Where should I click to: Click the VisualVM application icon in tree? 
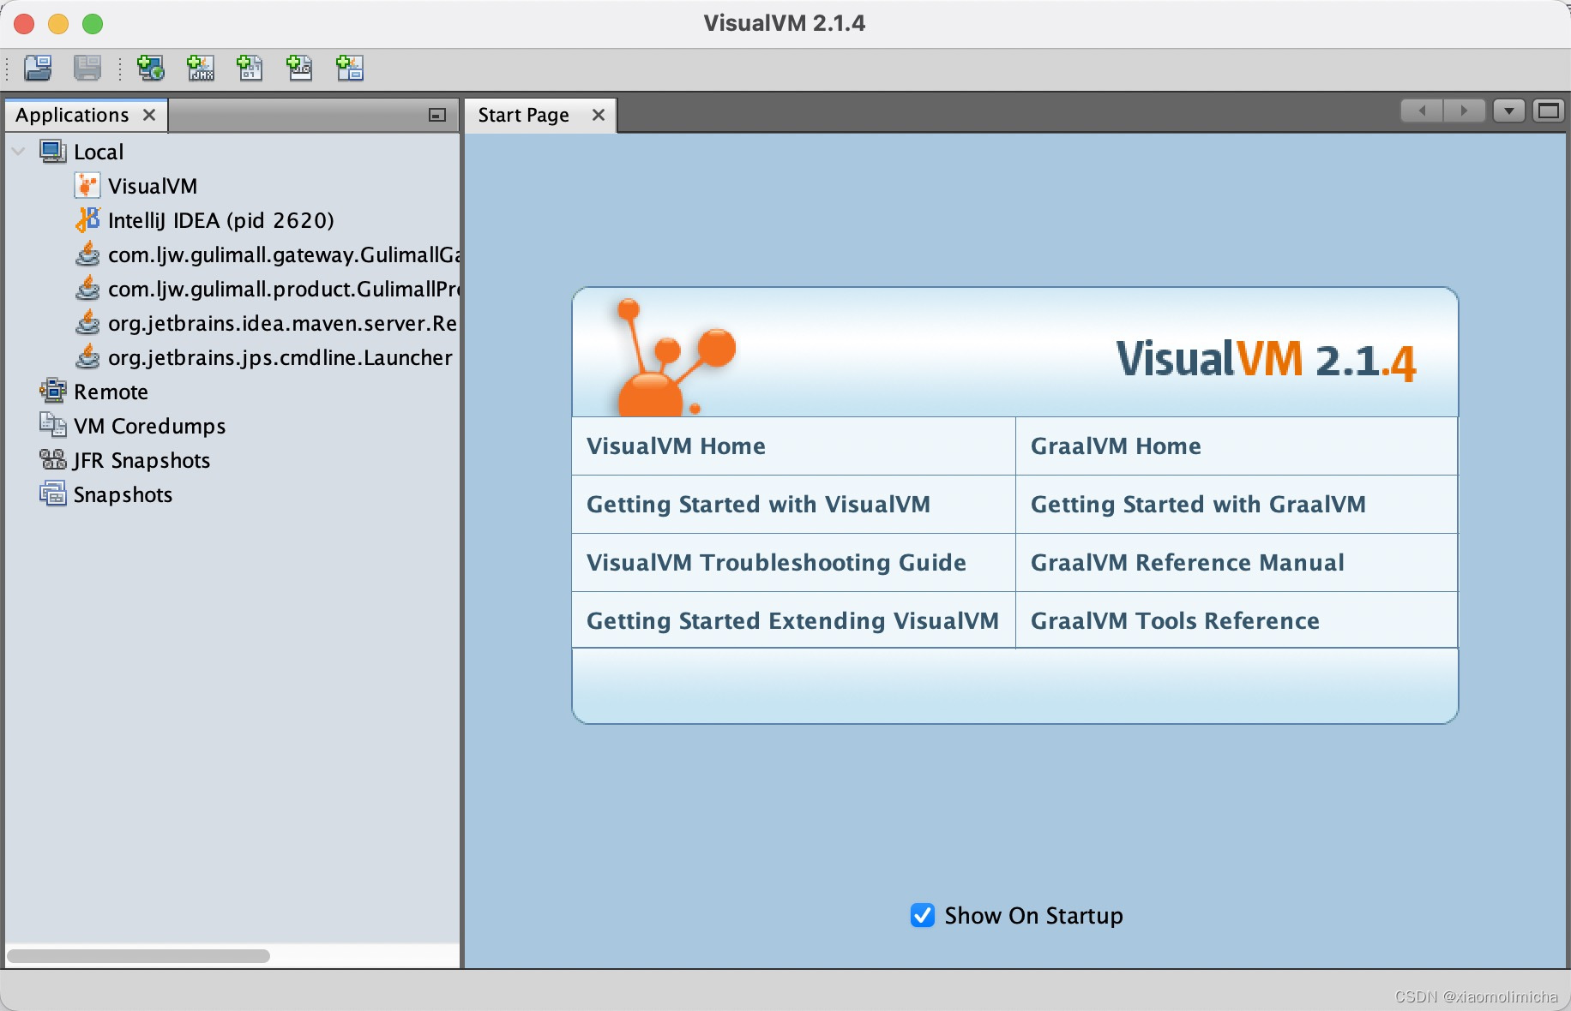pyautogui.click(x=87, y=186)
